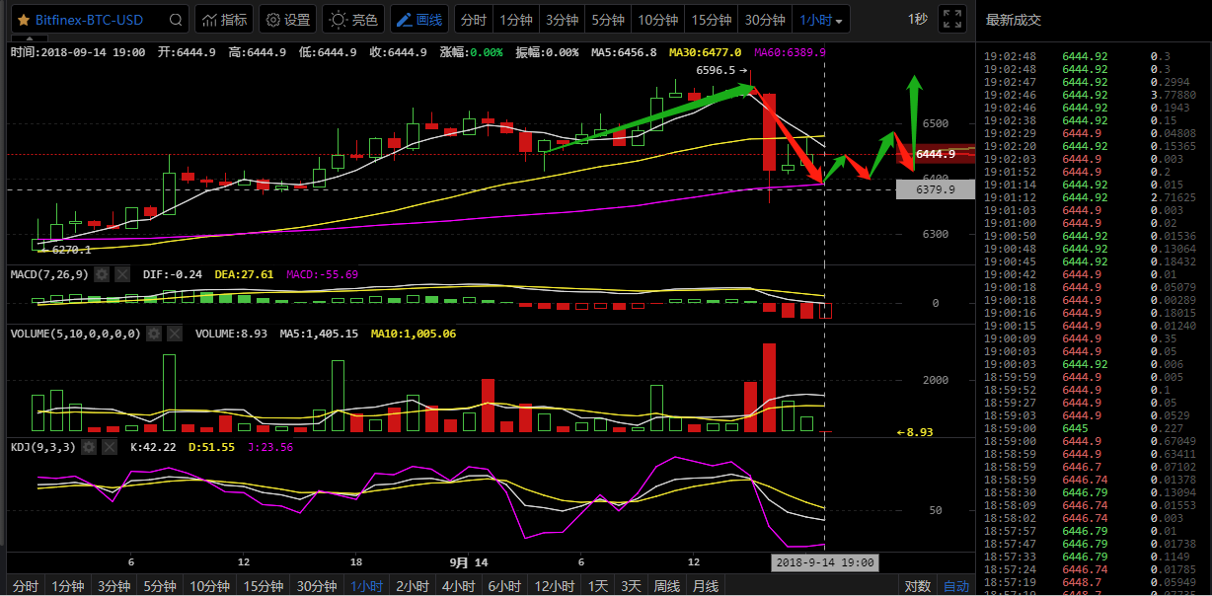This screenshot has height=596, width=1212.
Task: Click trade row at 19:02:29 amount 0.04808
Action: coord(1094,133)
